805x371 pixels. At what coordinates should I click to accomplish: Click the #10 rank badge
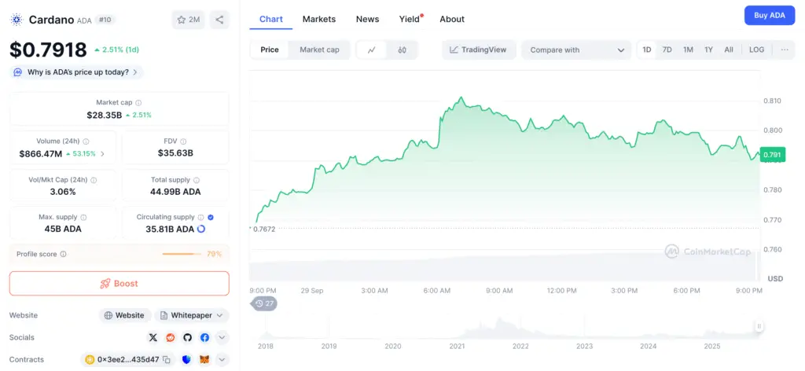tap(106, 20)
